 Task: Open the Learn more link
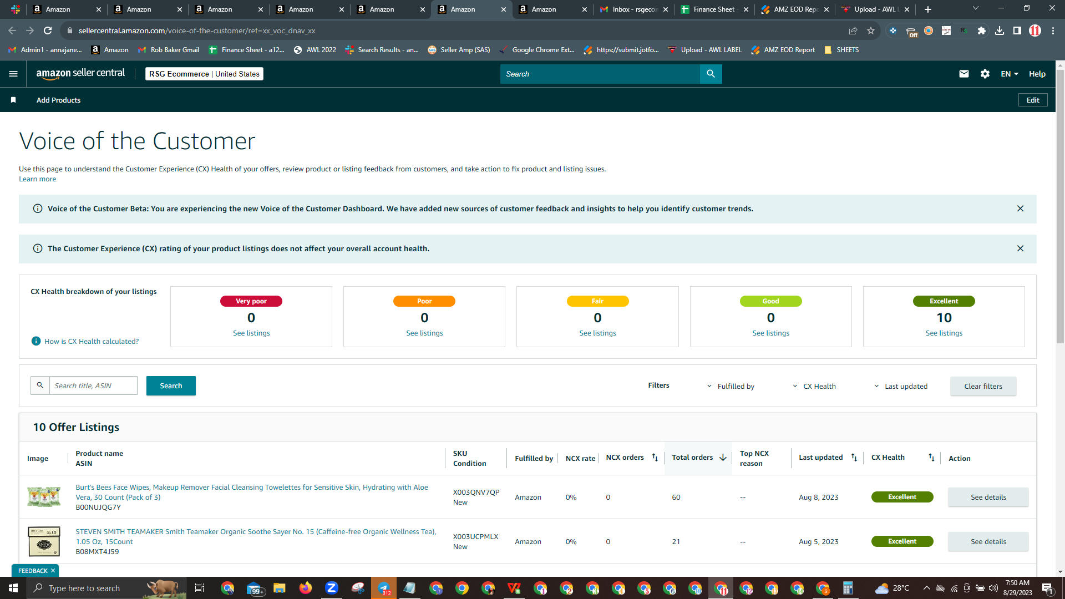[37, 179]
